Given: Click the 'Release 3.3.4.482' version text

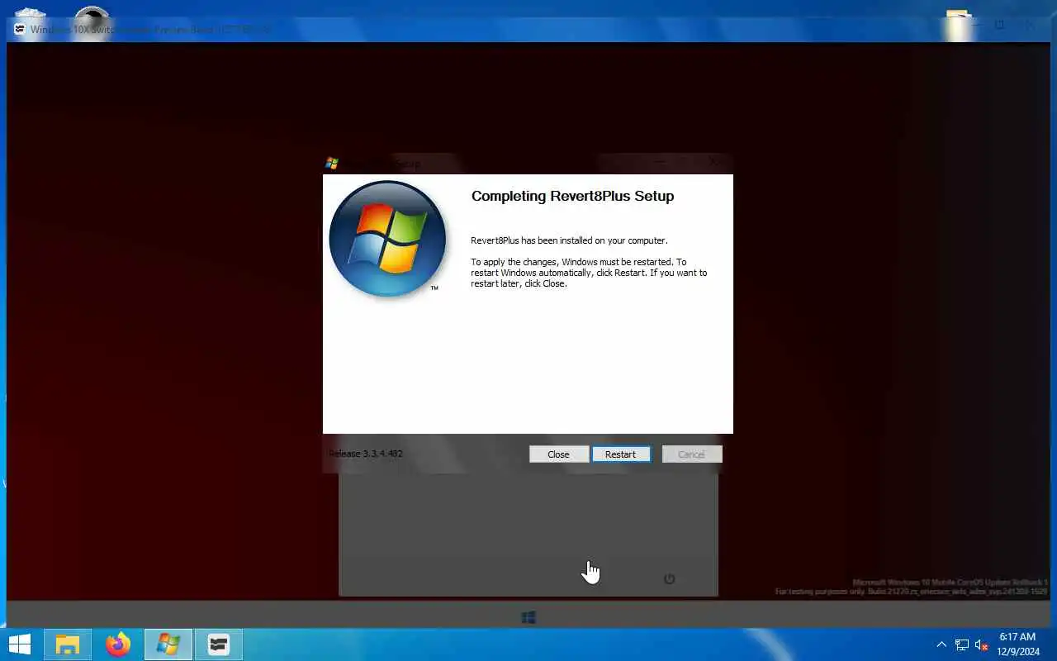Looking at the screenshot, I should 366,454.
